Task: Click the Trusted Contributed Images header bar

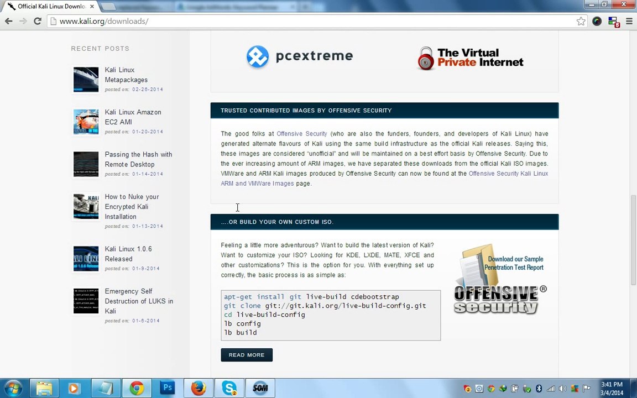Action: [x=384, y=111]
